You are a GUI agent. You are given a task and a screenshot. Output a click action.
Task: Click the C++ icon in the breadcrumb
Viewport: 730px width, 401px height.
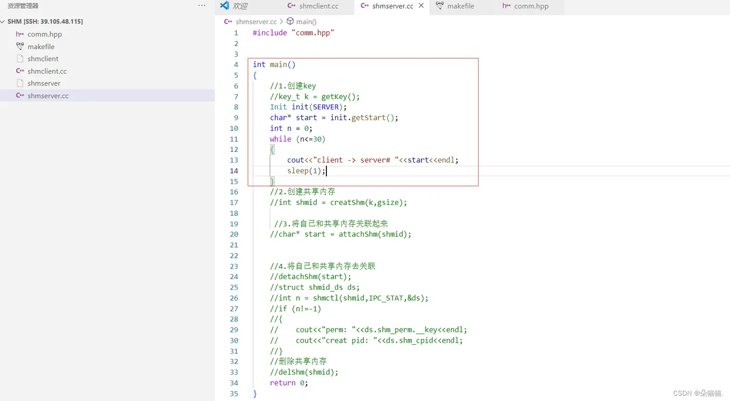pos(228,21)
